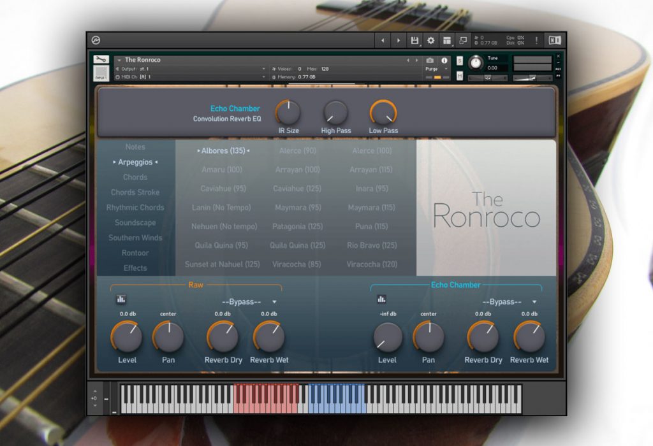Choose the Inara (95) preset
This screenshot has width=653, height=446.
coord(372,189)
